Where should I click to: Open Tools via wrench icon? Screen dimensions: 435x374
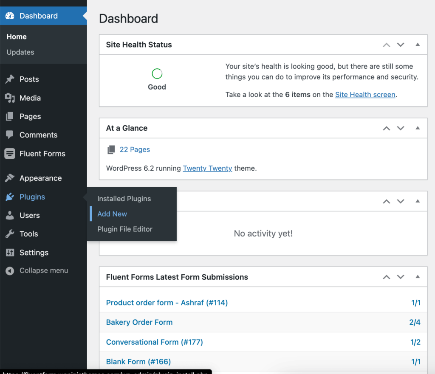pyautogui.click(x=10, y=234)
